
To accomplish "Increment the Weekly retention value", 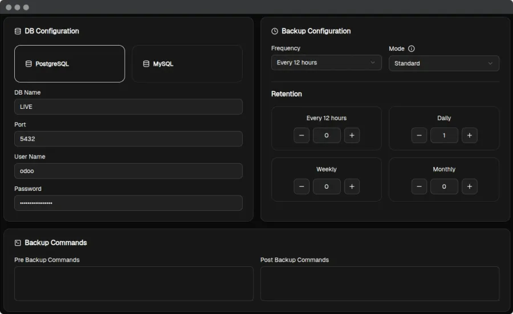I will point(352,186).
